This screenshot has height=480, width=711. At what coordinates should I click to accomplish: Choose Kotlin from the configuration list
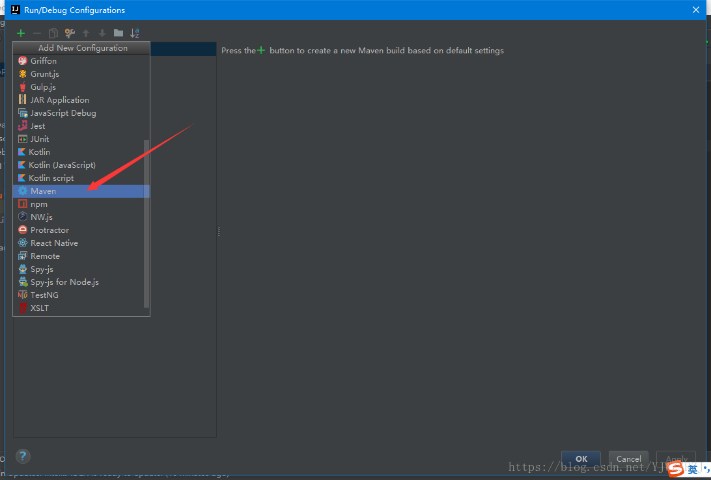click(x=81, y=152)
